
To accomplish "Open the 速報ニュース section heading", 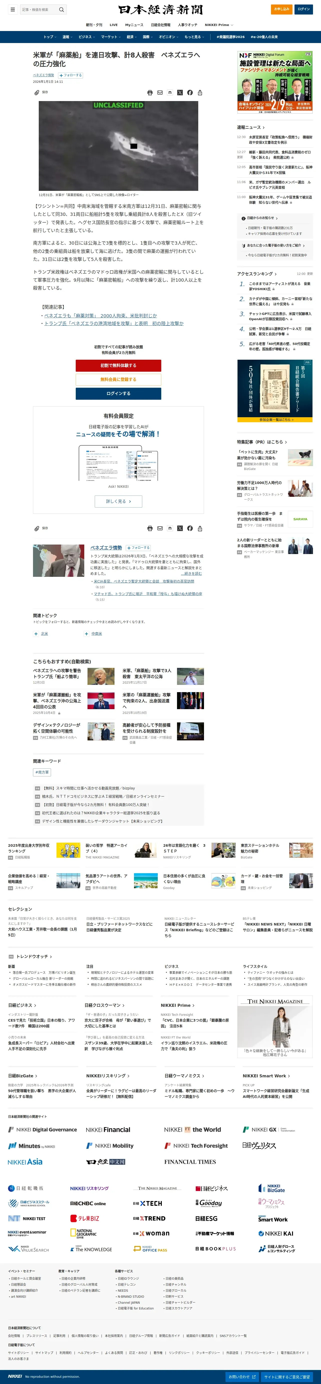I will (251, 127).
